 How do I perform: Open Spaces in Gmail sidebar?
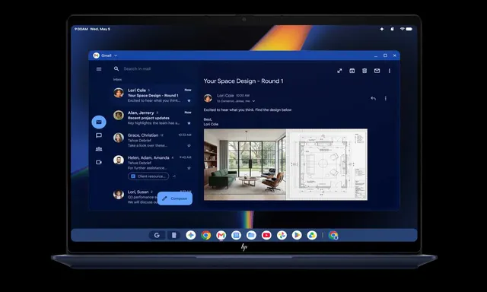coord(99,149)
